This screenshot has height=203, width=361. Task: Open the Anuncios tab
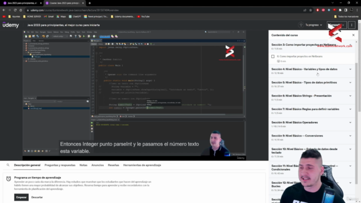(98, 165)
